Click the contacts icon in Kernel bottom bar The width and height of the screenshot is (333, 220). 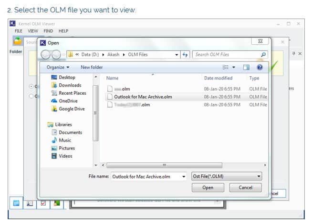[x=30, y=203]
